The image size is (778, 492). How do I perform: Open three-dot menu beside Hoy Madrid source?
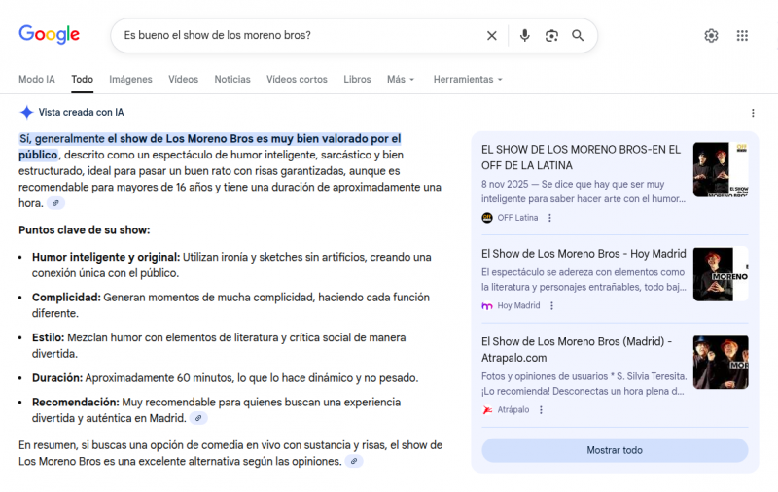click(x=551, y=306)
